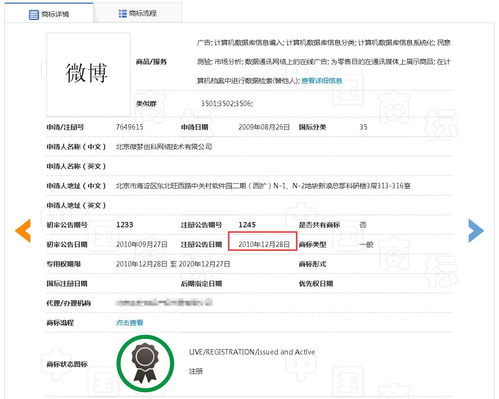Switch to the 商标流程 tab label

[x=143, y=14]
